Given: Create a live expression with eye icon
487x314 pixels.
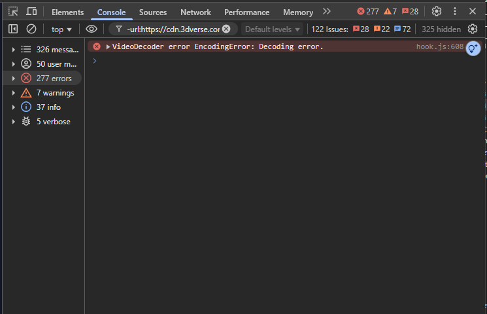Looking at the screenshot, I should point(92,29).
